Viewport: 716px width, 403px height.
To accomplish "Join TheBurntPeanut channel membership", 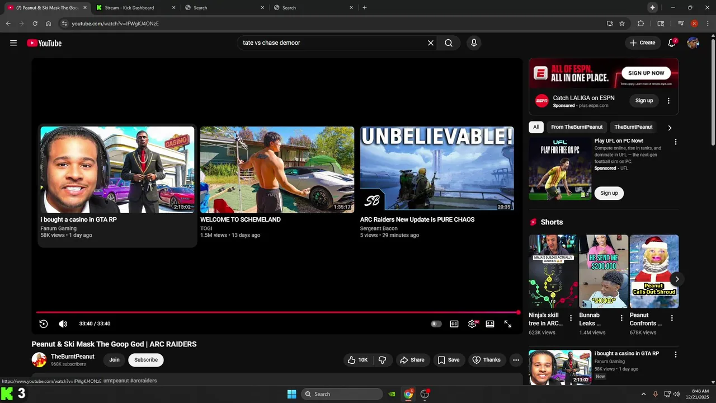I will (x=114, y=360).
